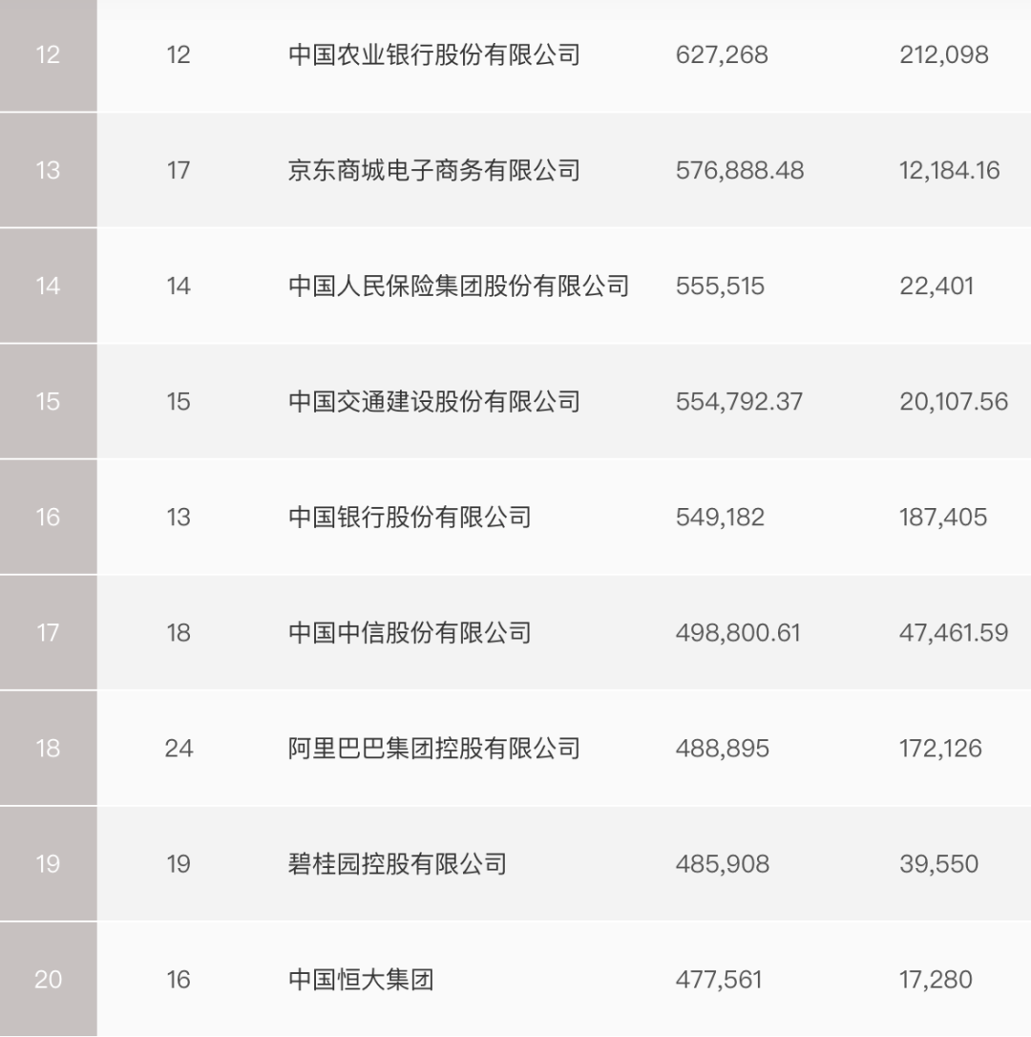Select previous rank value 24

coord(179,749)
